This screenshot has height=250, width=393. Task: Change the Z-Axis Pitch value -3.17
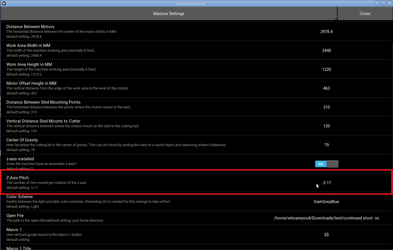(327, 183)
